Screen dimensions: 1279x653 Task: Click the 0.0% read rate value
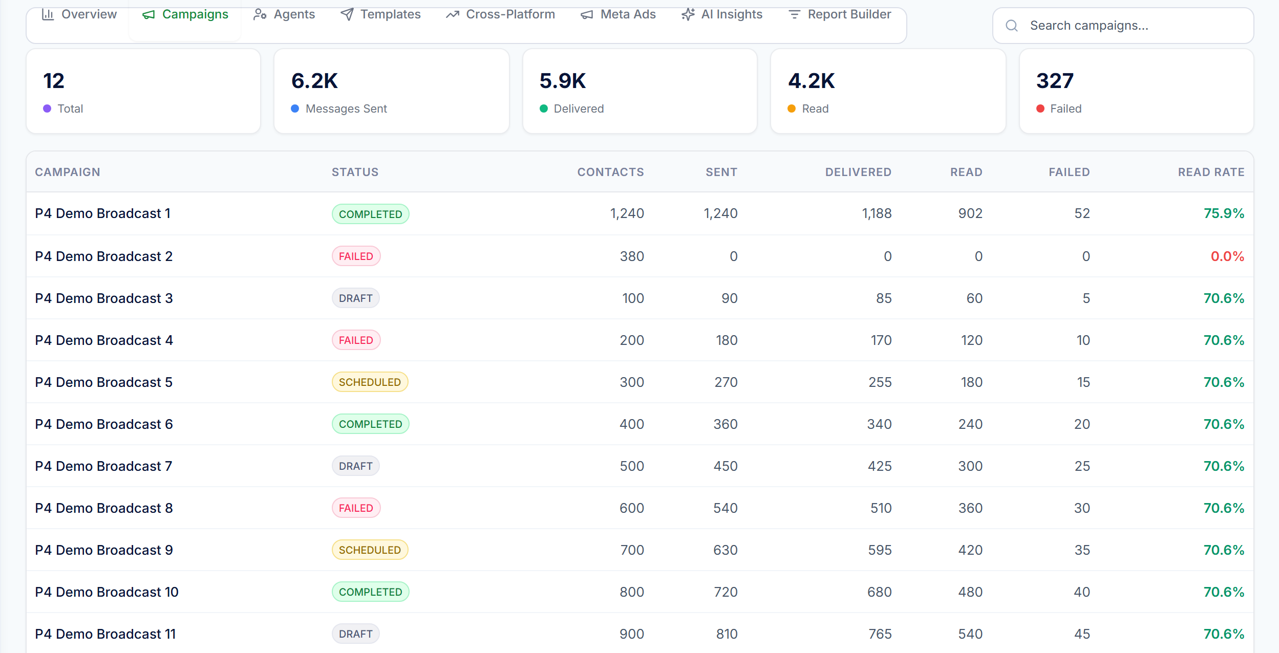pyautogui.click(x=1227, y=256)
